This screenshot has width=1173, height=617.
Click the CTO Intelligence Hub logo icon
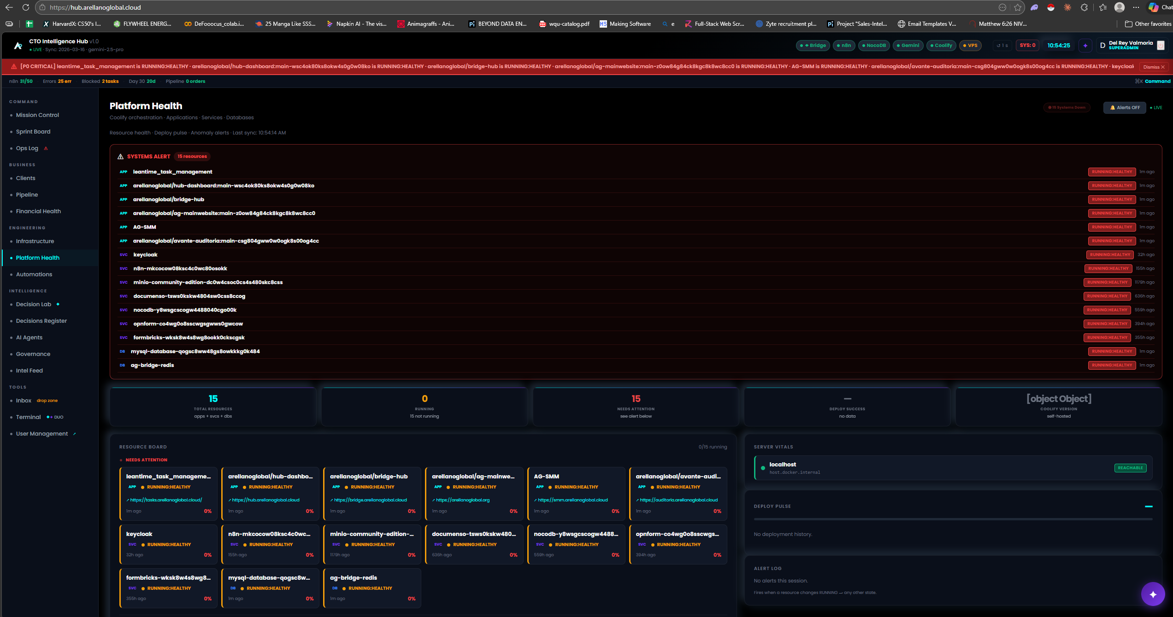pyautogui.click(x=18, y=45)
